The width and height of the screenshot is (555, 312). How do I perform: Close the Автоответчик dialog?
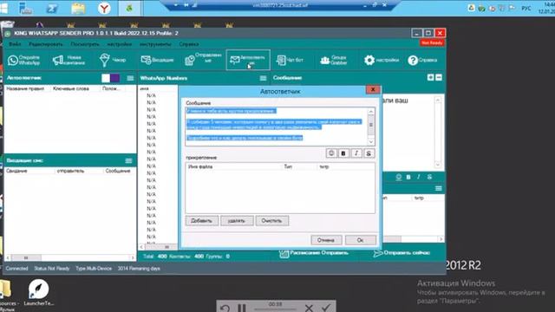click(x=373, y=89)
